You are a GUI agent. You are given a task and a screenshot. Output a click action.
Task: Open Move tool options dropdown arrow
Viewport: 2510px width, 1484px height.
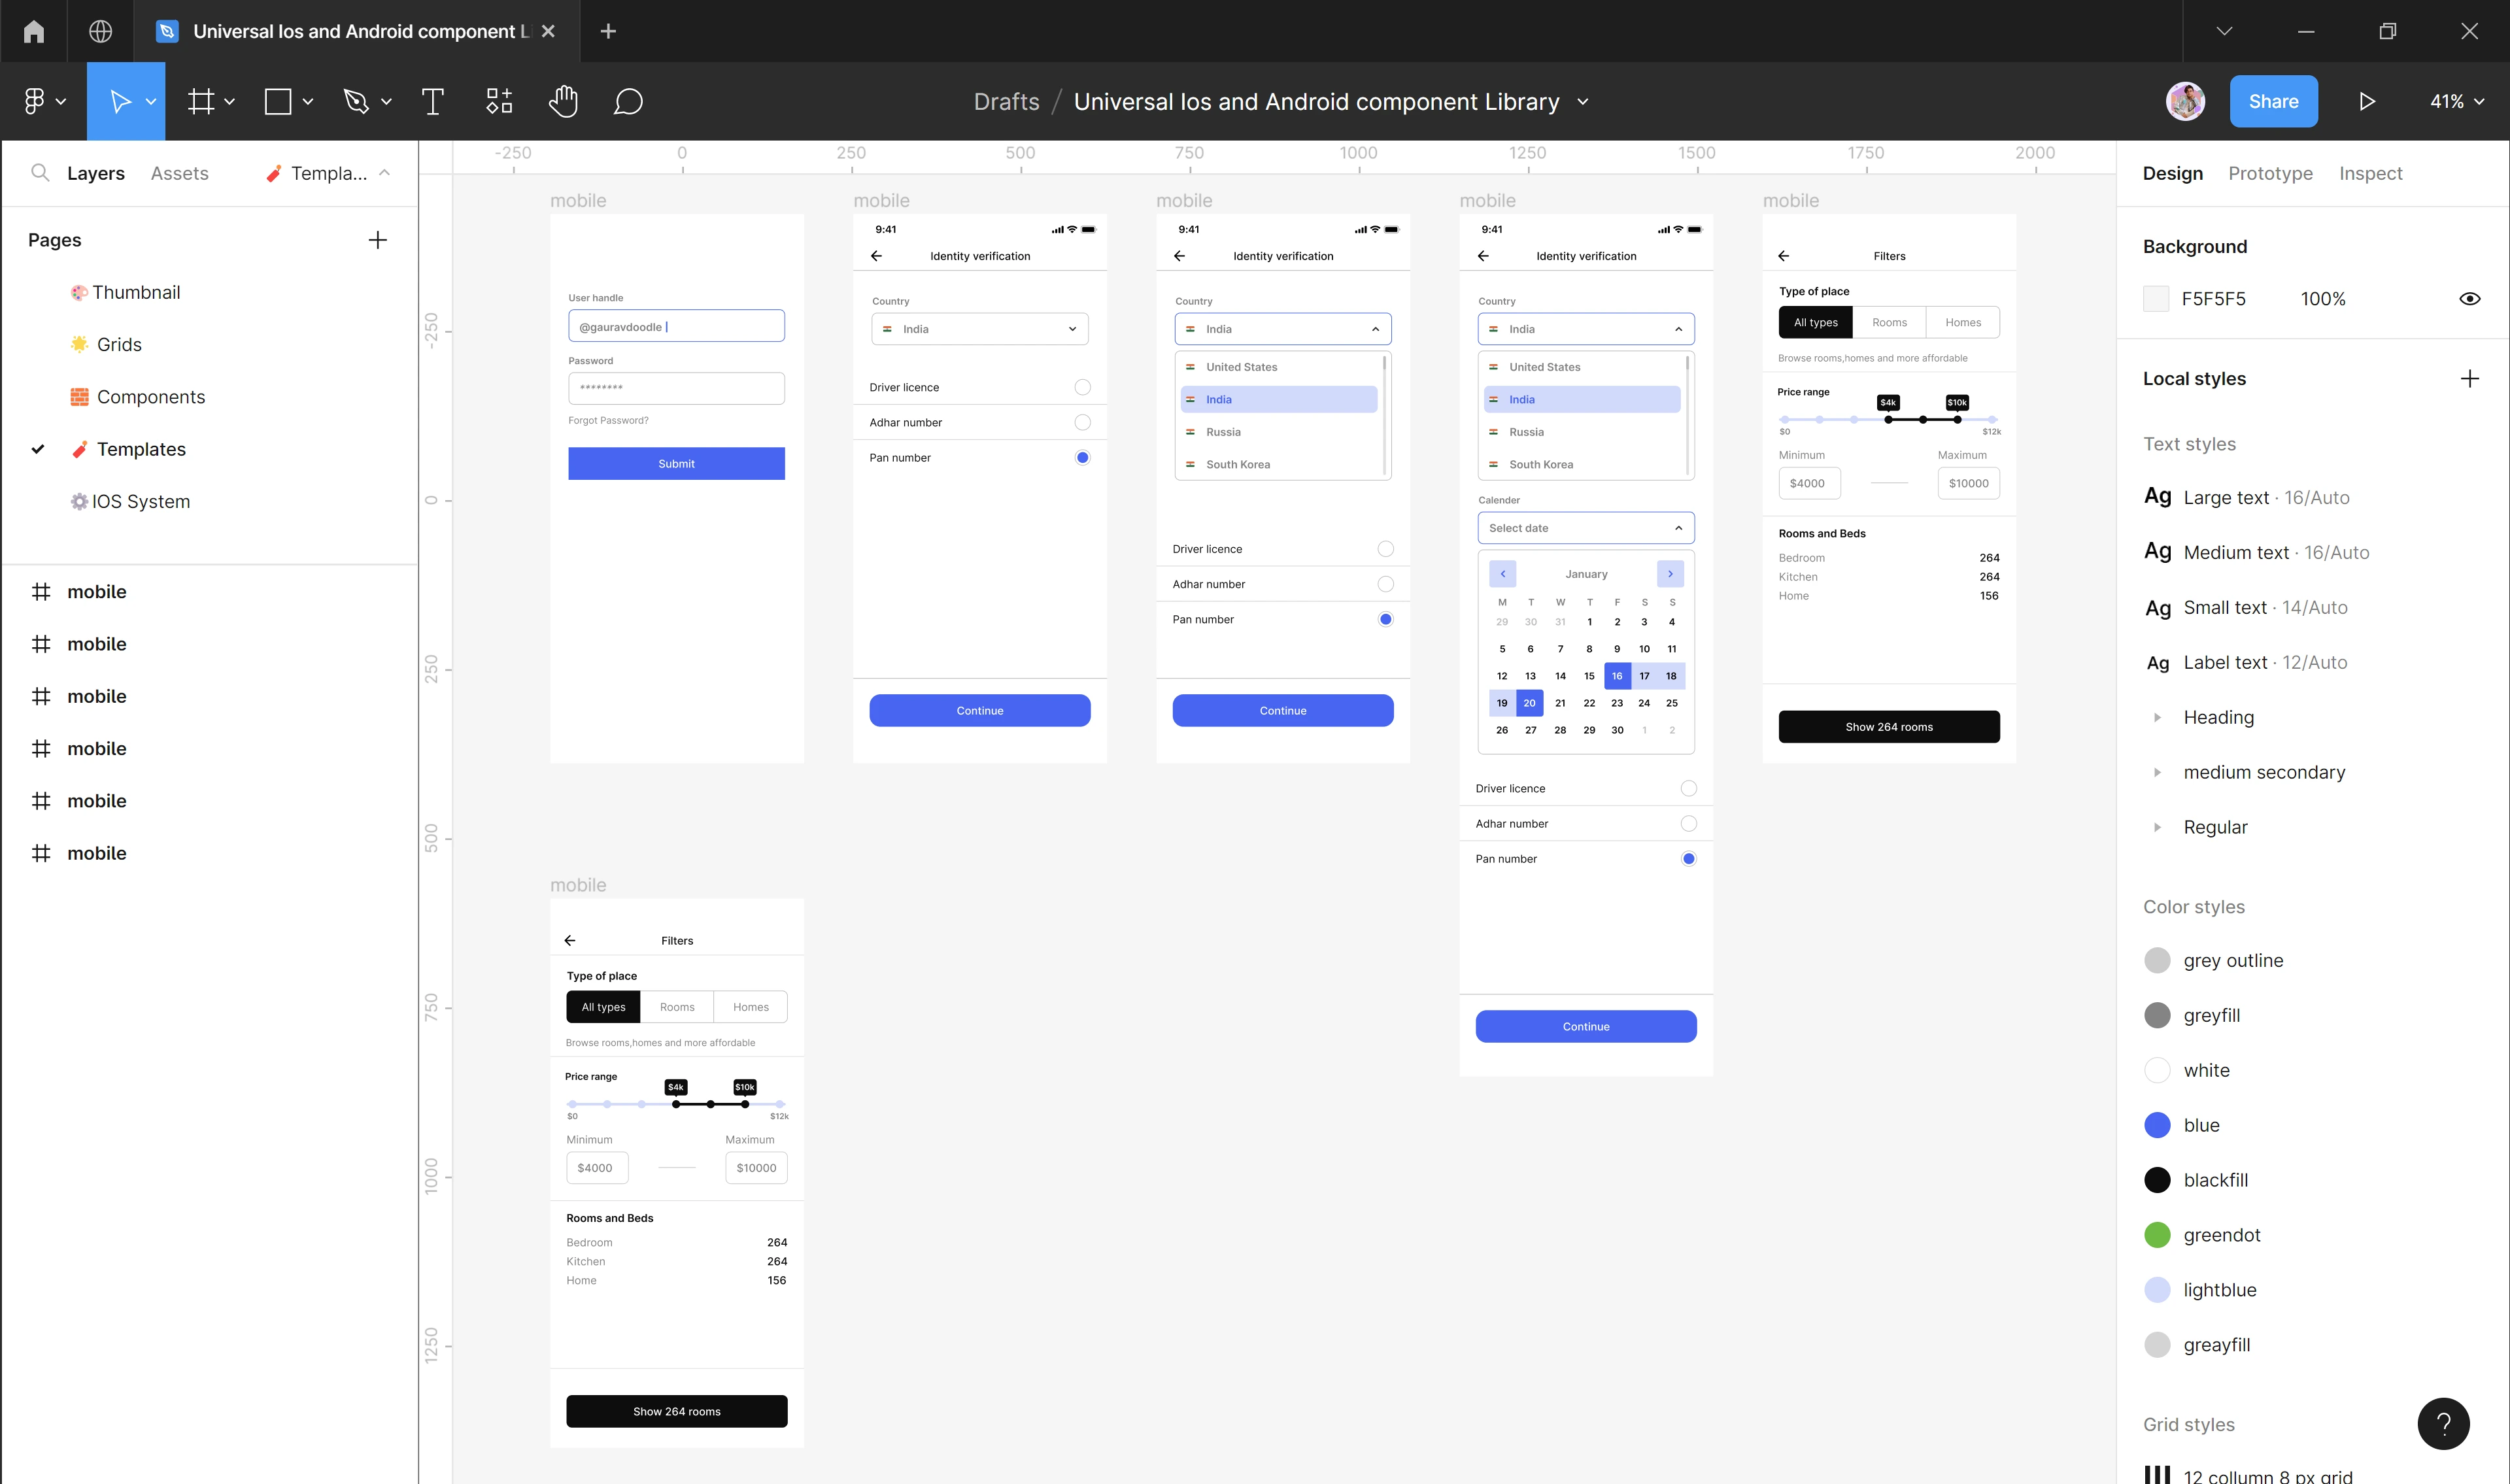151,101
